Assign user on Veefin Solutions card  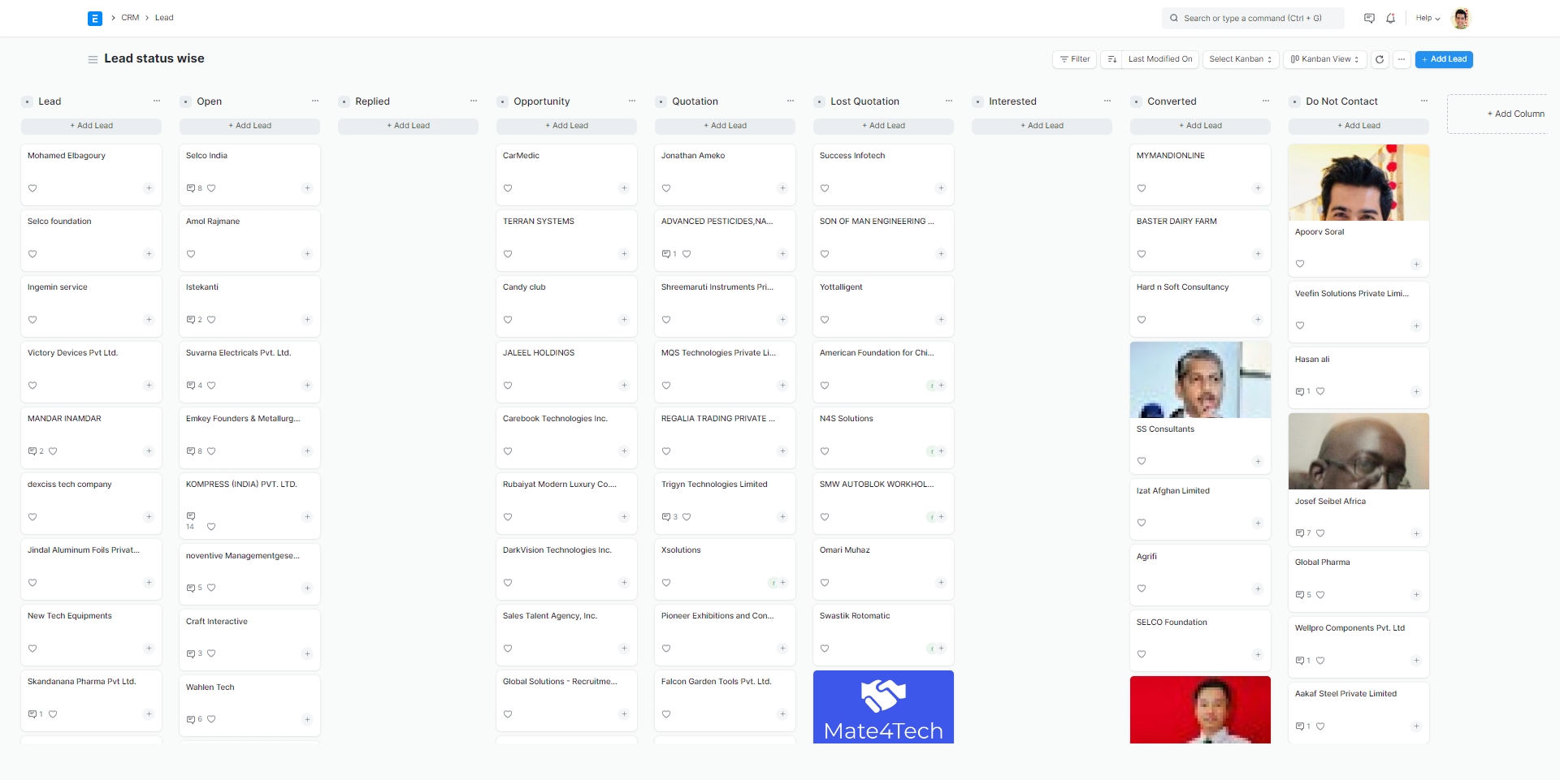[1416, 325]
